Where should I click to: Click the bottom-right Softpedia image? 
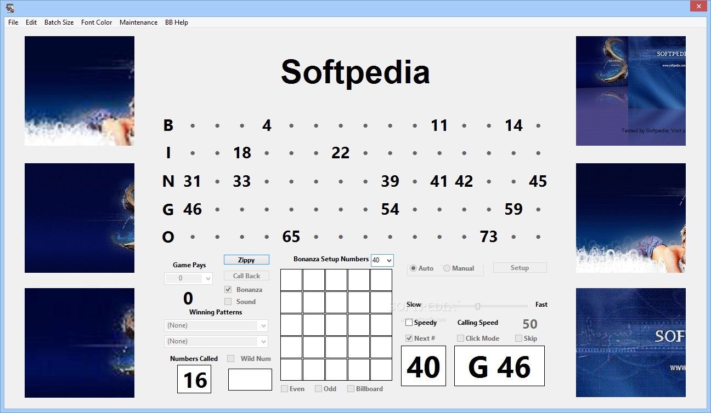pos(631,343)
